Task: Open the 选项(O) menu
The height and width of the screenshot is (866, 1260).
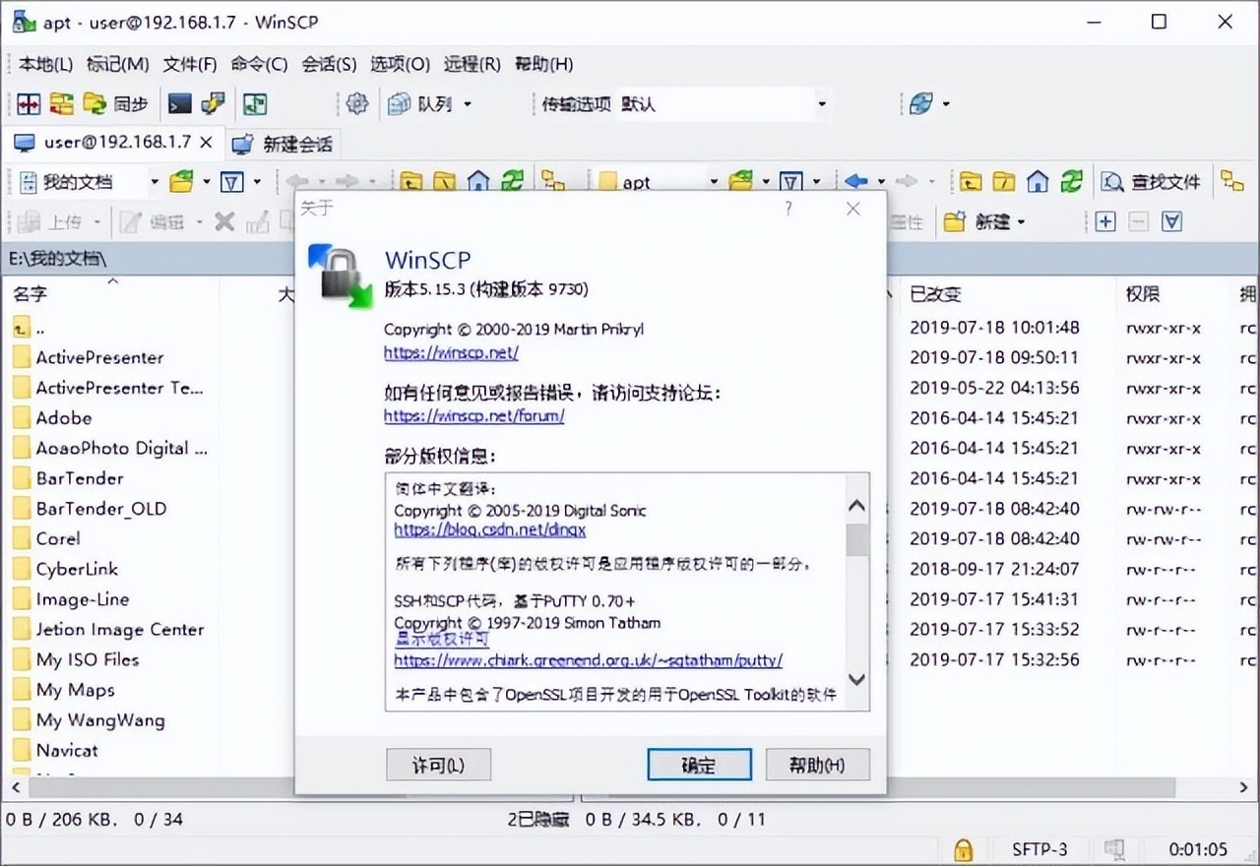Action: [x=400, y=64]
